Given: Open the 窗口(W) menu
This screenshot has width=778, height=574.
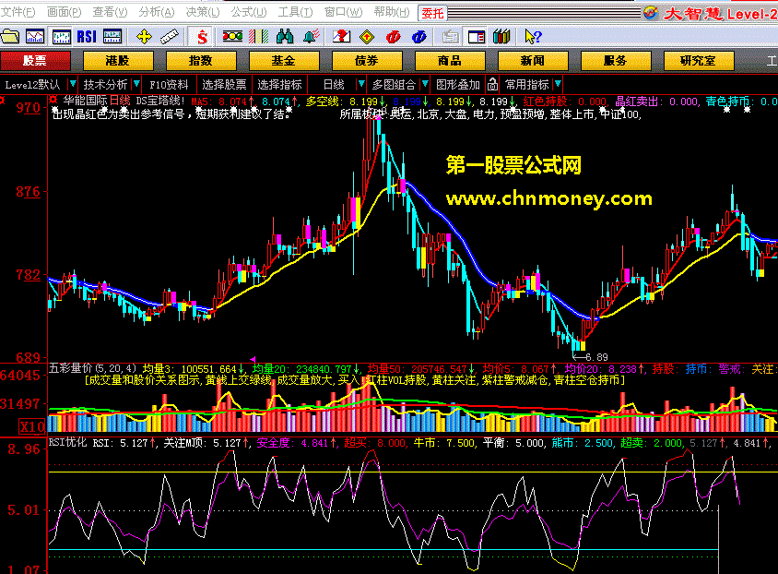Looking at the screenshot, I should tap(343, 12).
